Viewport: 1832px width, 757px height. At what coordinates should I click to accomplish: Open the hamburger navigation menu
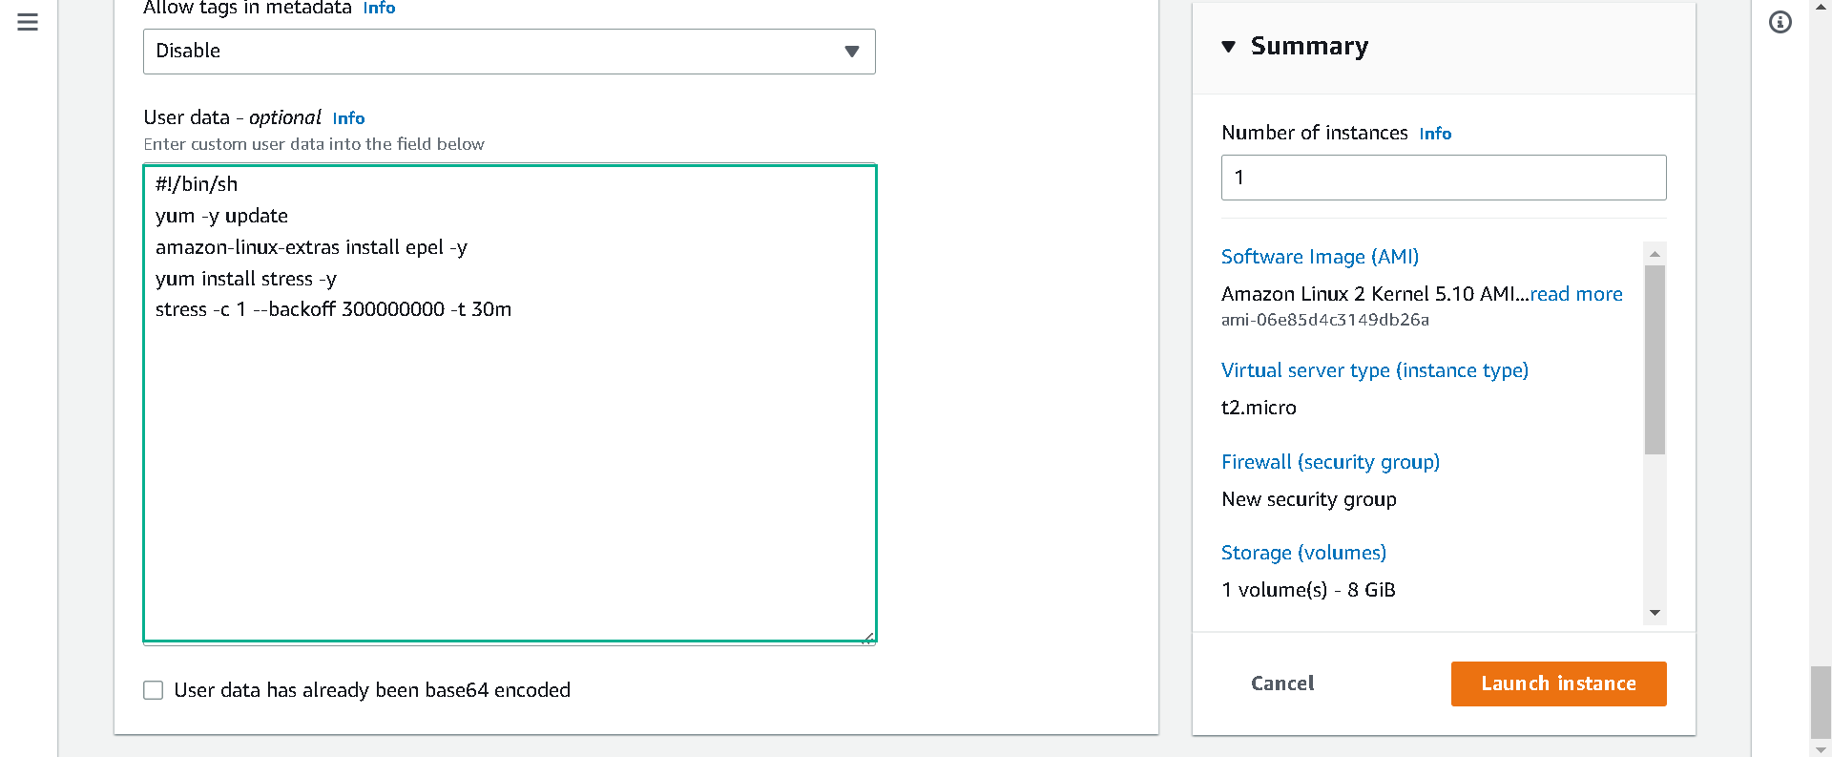(28, 22)
